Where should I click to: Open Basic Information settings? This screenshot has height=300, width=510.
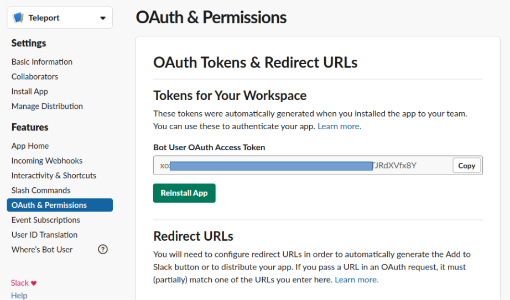42,62
